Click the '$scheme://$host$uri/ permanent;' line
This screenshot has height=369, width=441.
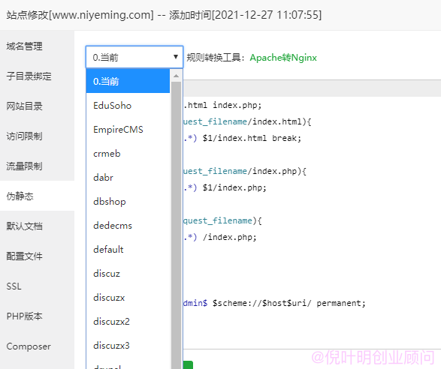(288, 303)
